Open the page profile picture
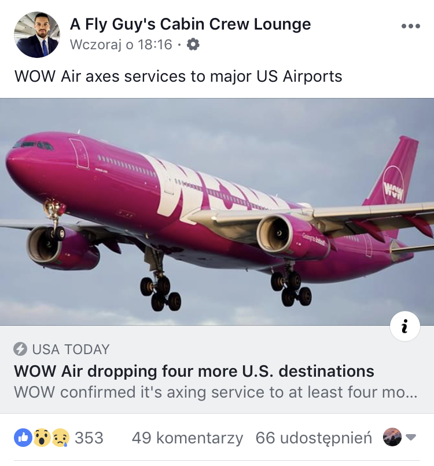Screen dimensions: 434x466 [x=37, y=35]
